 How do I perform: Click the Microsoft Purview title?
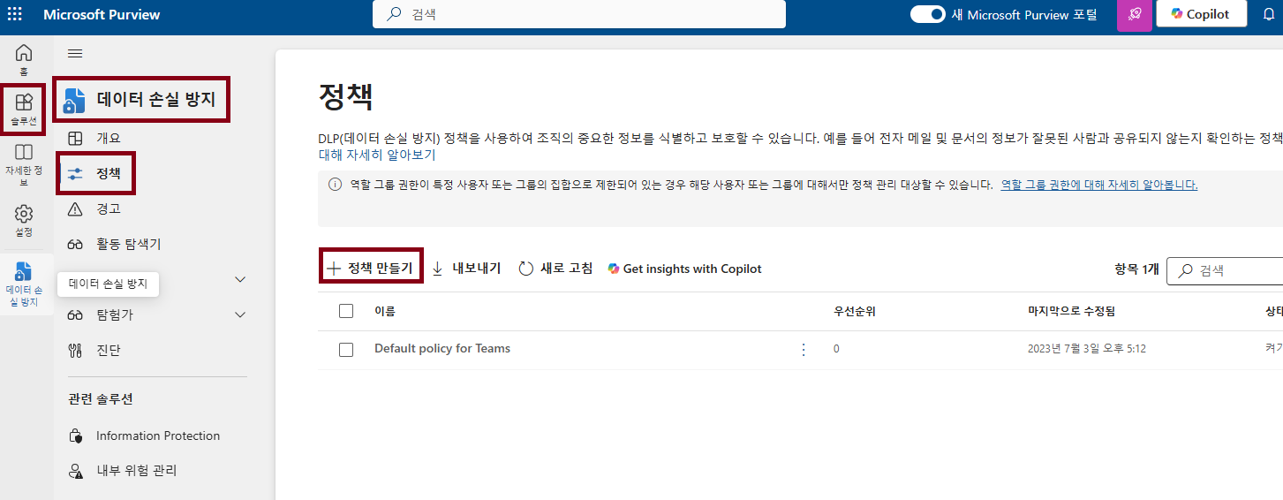pyautogui.click(x=102, y=14)
